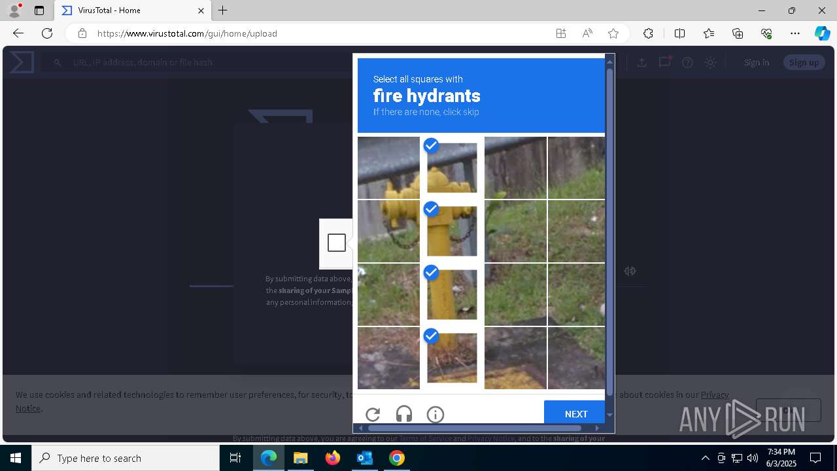Viewport: 837px width, 471px height.
Task: Click the Sign up button
Action: coord(804,62)
